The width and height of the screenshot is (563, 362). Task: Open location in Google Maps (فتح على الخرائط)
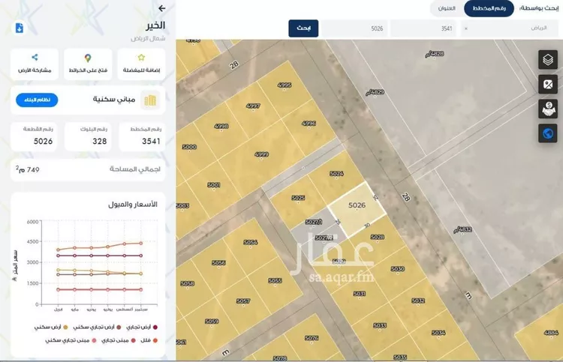[88, 63]
